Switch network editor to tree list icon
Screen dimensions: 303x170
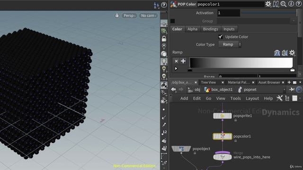tap(287, 98)
